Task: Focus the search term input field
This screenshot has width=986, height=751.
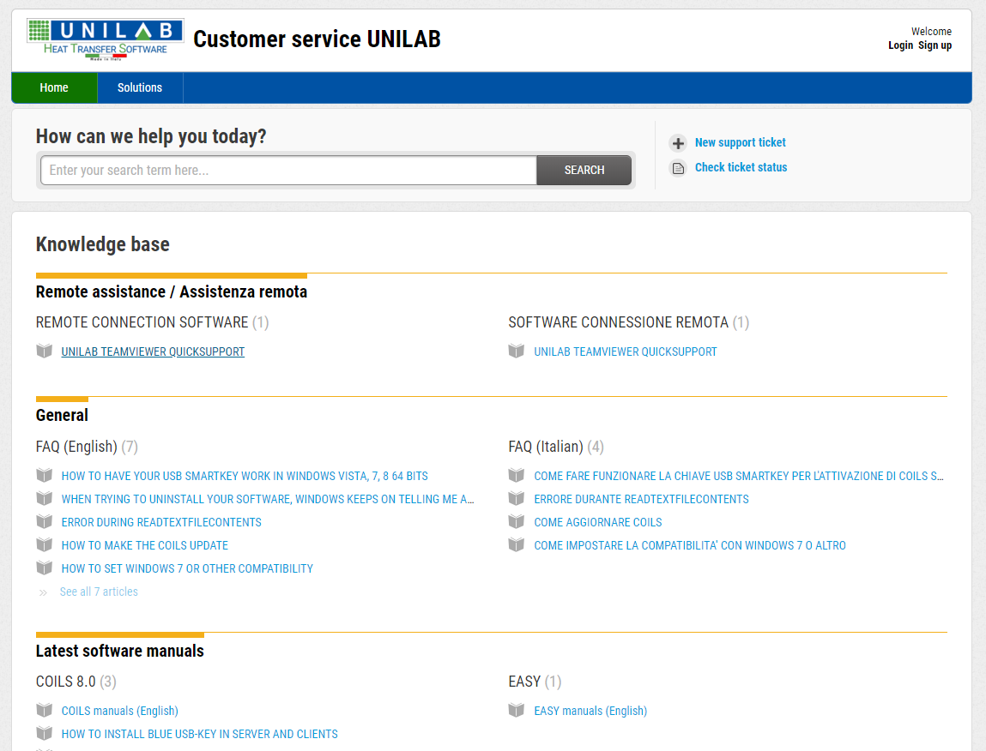Action: coord(288,171)
